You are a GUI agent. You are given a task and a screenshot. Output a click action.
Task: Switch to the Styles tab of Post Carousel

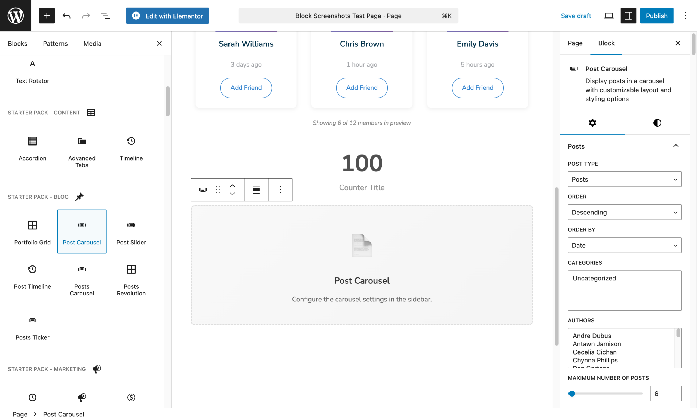pos(657,123)
